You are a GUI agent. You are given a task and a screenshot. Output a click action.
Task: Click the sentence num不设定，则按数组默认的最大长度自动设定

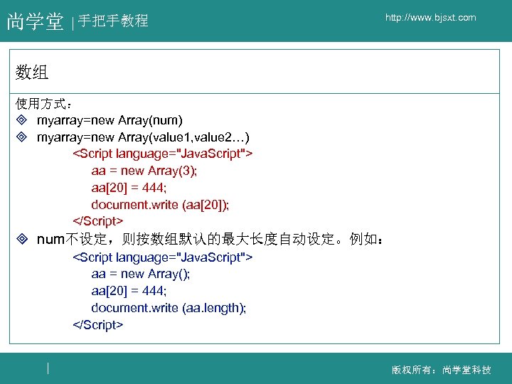[x=190, y=240]
